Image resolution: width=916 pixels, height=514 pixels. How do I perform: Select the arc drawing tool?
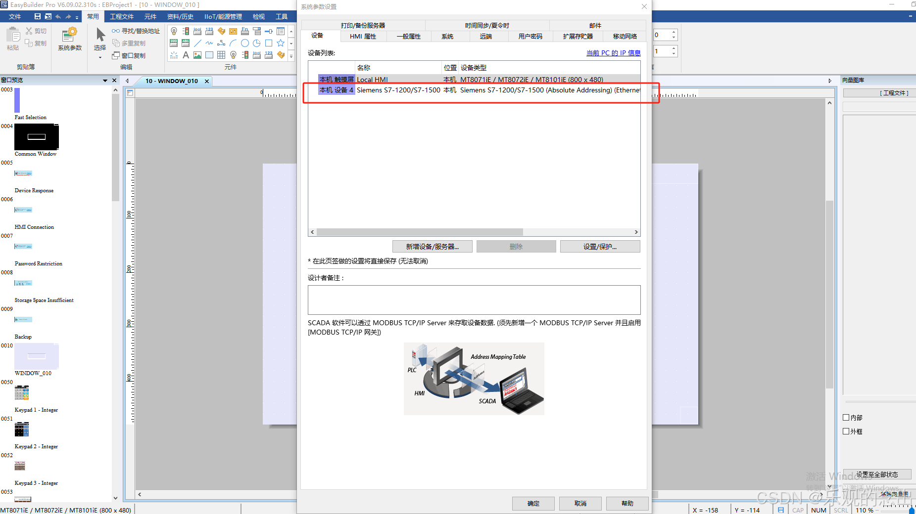233,43
